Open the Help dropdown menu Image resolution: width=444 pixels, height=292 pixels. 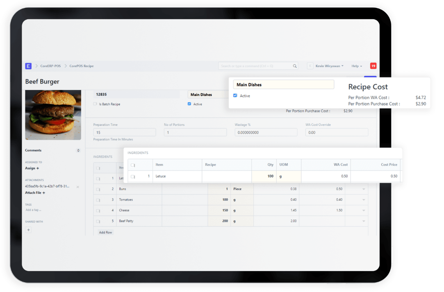(357, 66)
